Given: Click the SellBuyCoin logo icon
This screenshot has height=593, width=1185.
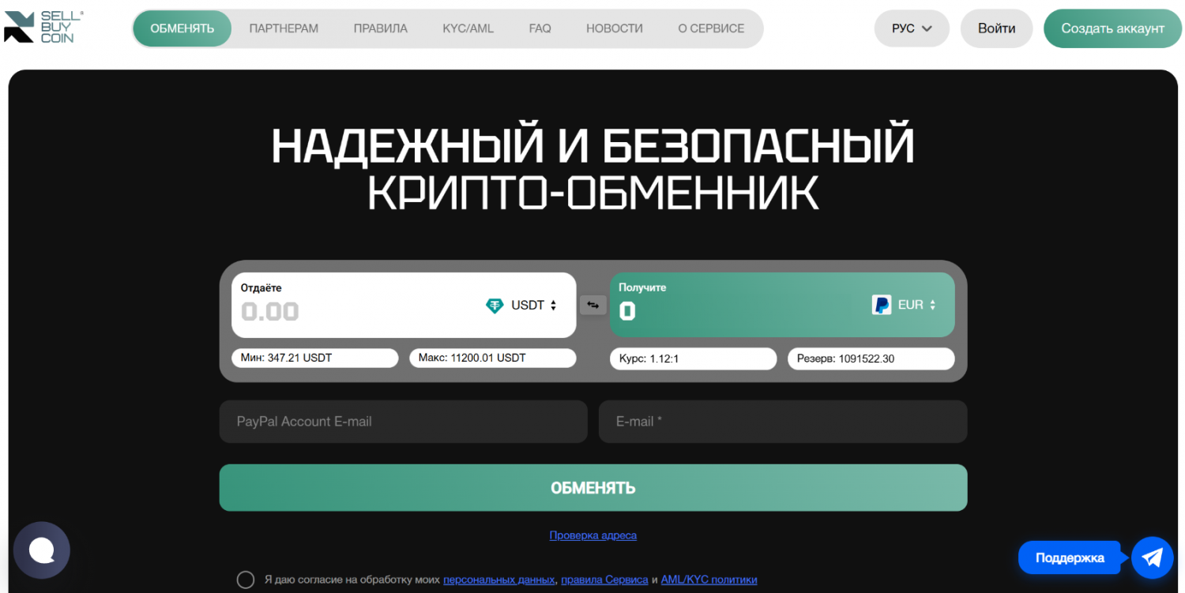Looking at the screenshot, I should pos(19,28).
